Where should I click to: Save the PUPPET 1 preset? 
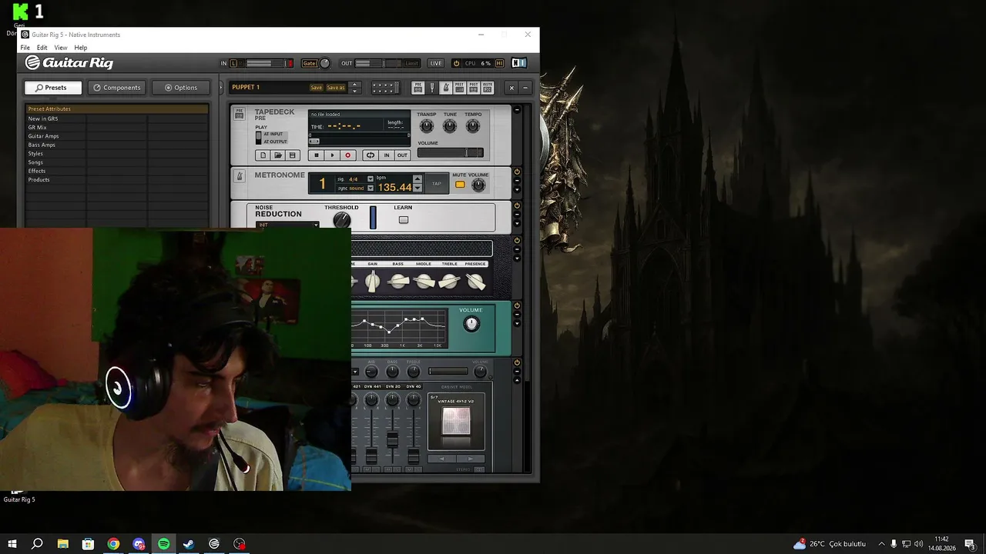[x=316, y=88]
